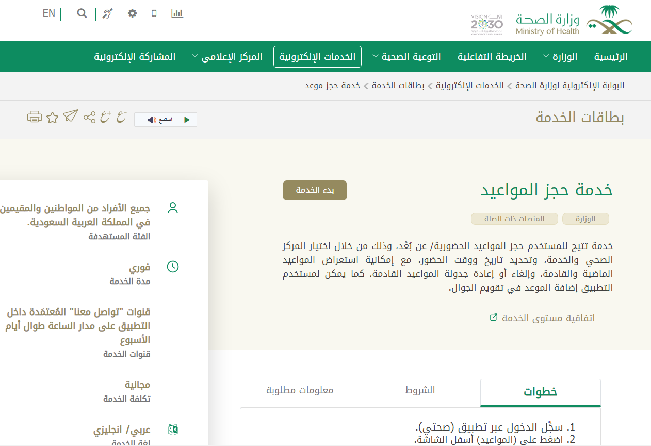Click the heading خدمة حجز المواعيد
This screenshot has width=651, height=446.
pyautogui.click(x=547, y=190)
